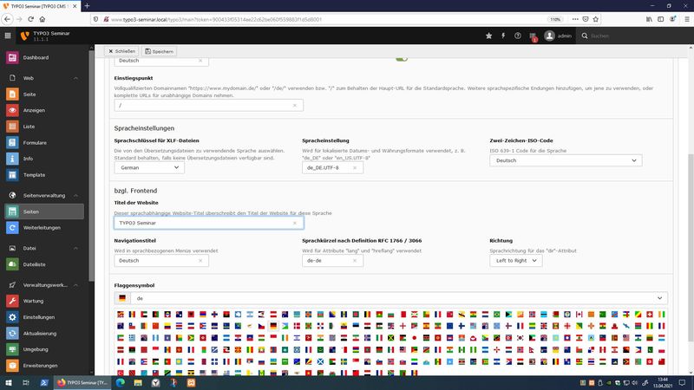
Task: Open the Anzeigen module
Action: 44,110
